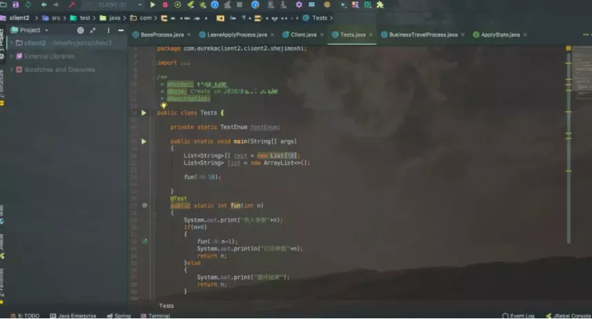The height and width of the screenshot is (319, 592).
Task: Click the test breadcrumb folder
Action: tap(81, 18)
